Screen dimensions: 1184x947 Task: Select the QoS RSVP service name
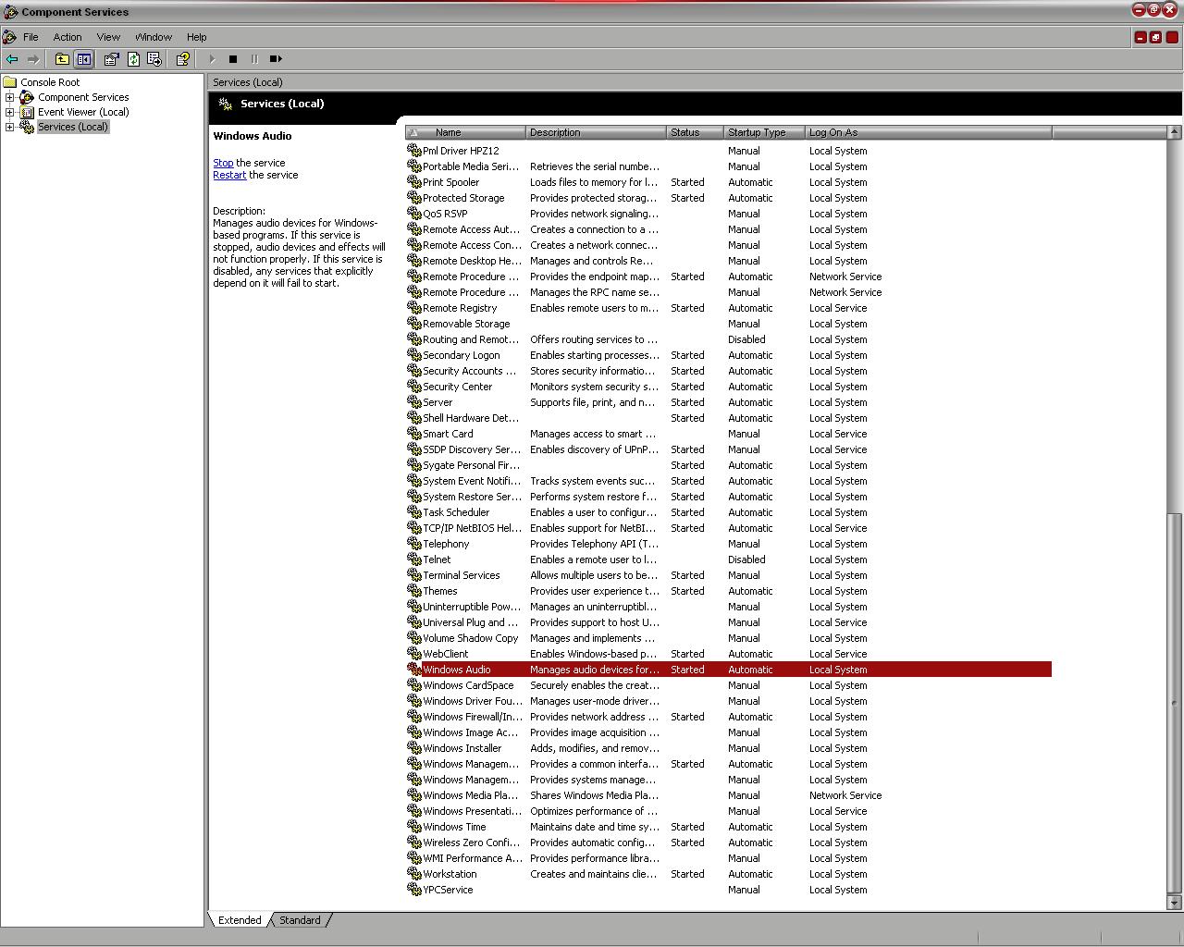click(445, 214)
